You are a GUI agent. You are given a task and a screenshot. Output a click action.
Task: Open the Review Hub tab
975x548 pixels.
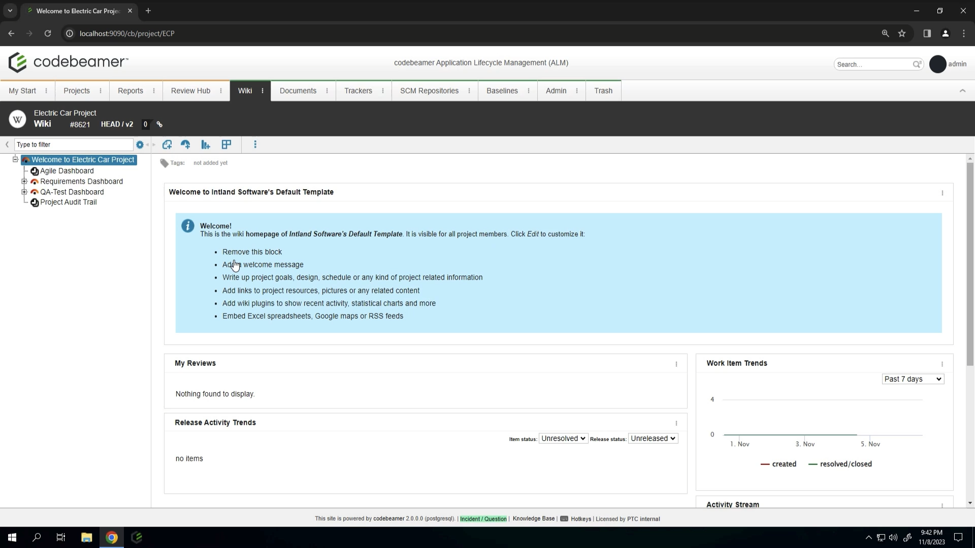[190, 91]
